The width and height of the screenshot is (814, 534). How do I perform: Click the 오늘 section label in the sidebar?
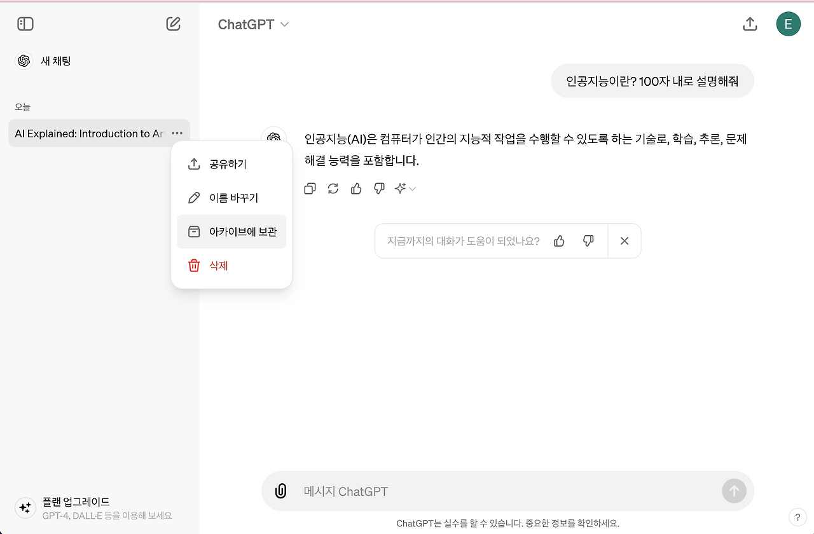(23, 107)
